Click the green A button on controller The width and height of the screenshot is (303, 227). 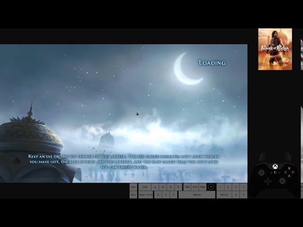(289, 175)
